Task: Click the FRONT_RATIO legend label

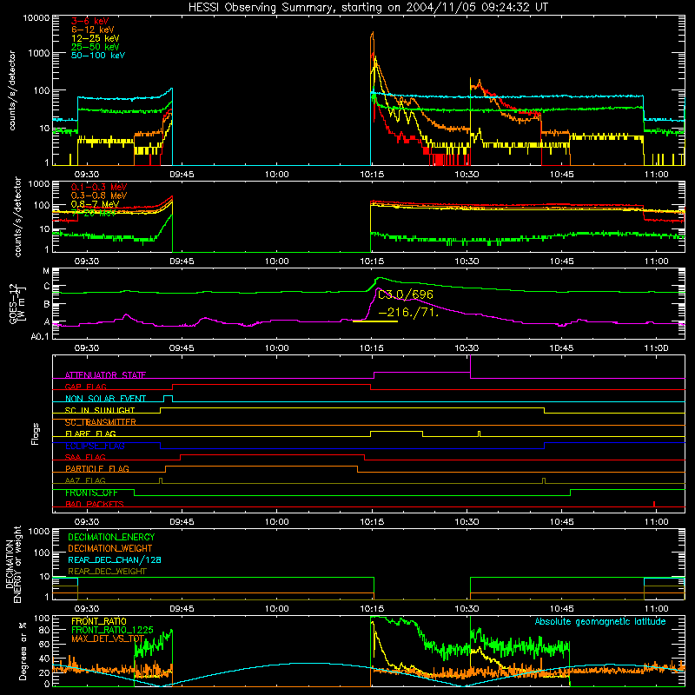Action: [x=99, y=622]
